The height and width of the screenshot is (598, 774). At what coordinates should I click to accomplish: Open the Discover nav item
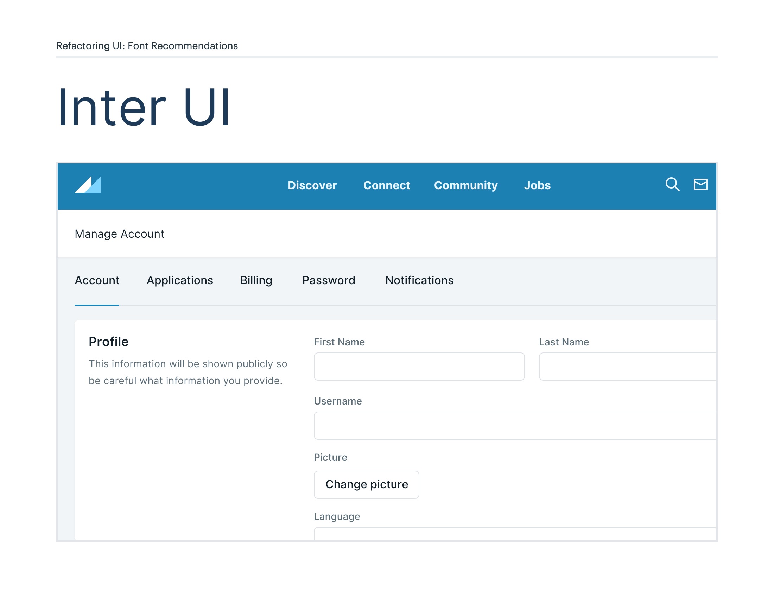312,185
